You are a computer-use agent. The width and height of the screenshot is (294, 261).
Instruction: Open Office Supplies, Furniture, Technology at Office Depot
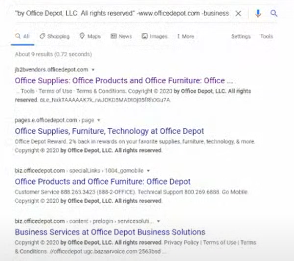[x=109, y=131]
